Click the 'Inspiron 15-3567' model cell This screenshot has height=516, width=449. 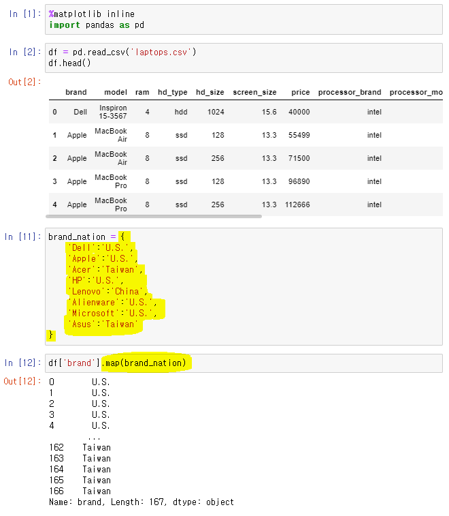click(113, 112)
